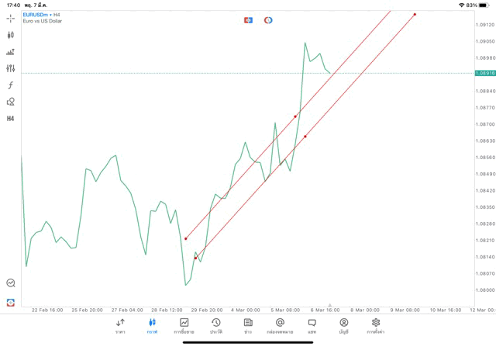Viewport: 496px width, 347px height.
Task: Go to the การตั้งค่า settings tab
Action: click(376, 325)
